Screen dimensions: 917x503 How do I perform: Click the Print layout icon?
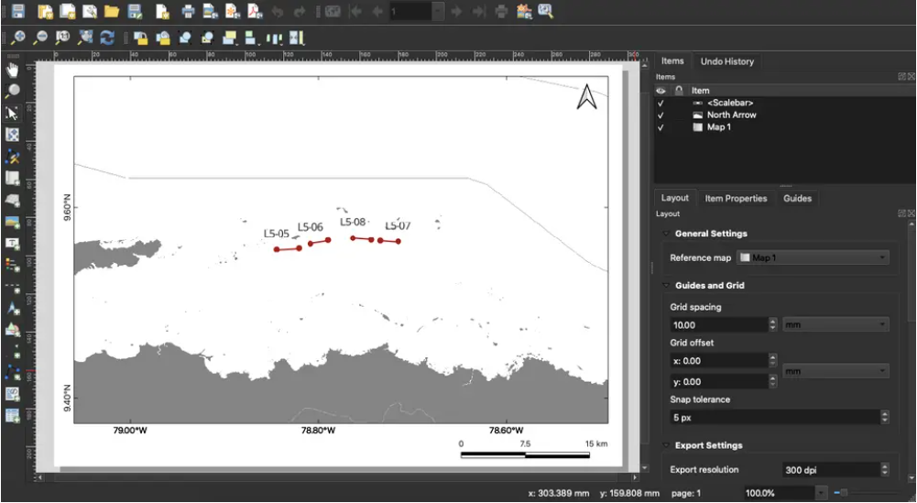pyautogui.click(x=188, y=11)
